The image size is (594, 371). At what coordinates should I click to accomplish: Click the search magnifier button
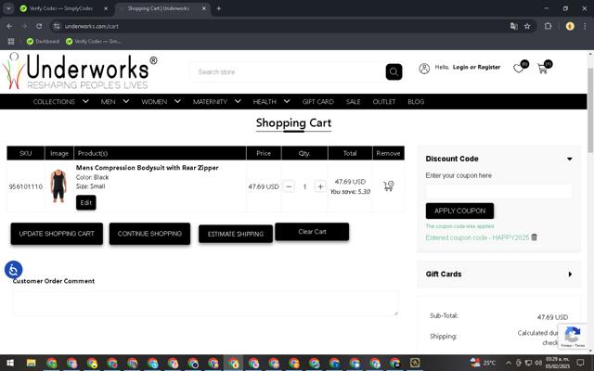tap(394, 71)
